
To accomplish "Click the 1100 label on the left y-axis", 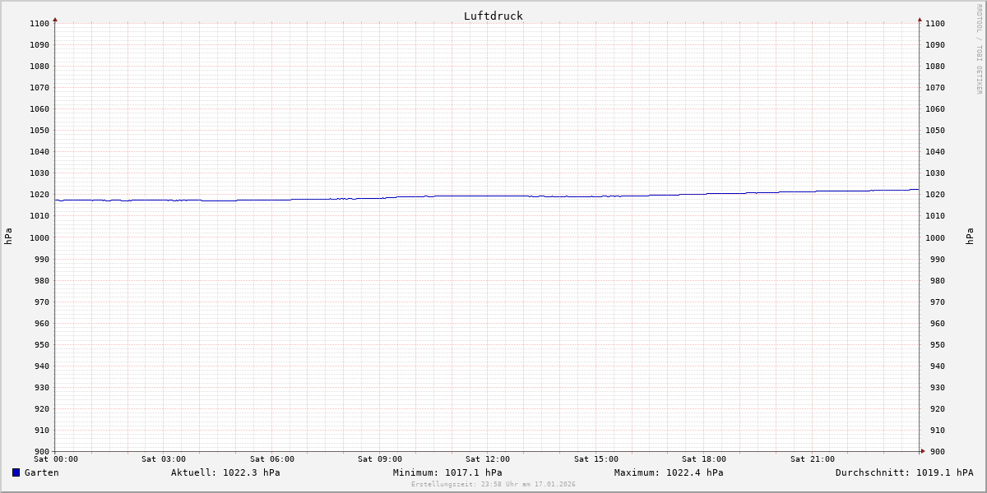I will coord(39,23).
